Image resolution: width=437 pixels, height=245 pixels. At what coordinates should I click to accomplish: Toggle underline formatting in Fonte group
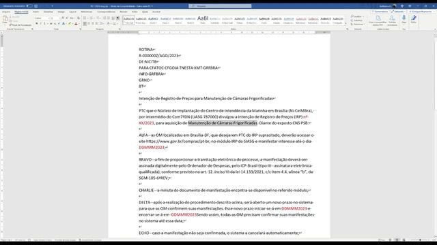tap(44, 24)
